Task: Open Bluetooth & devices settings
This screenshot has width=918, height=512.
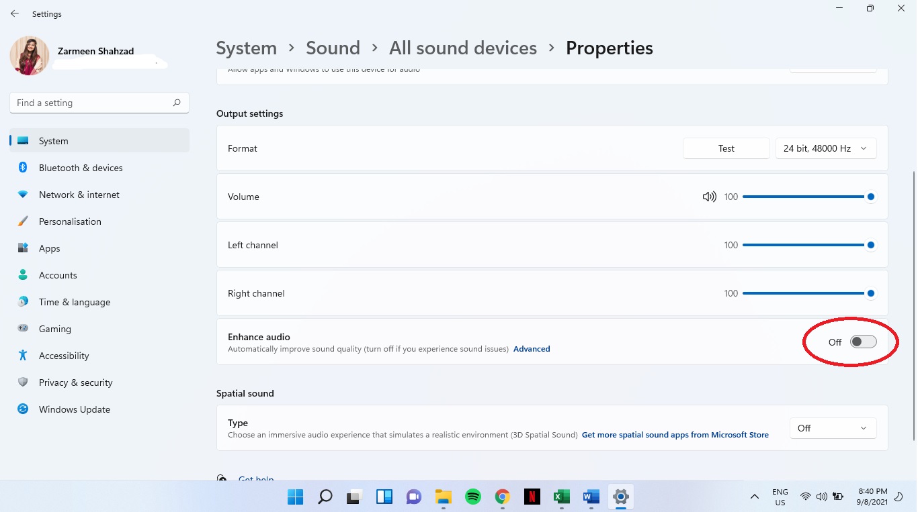Action: (80, 167)
